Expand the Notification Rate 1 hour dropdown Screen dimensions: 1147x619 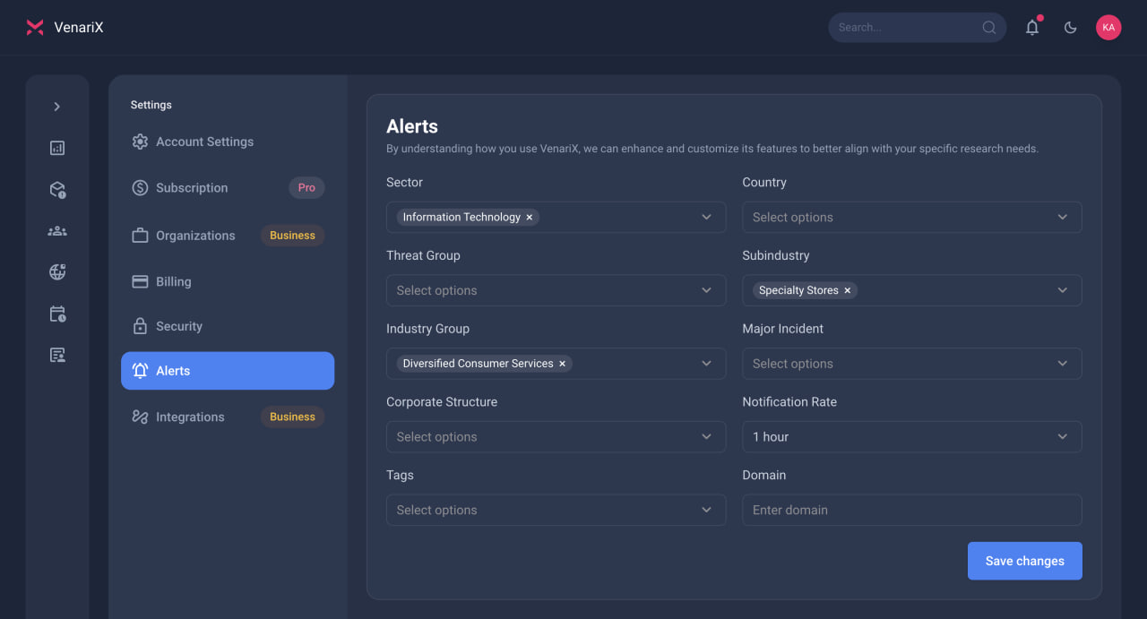912,436
